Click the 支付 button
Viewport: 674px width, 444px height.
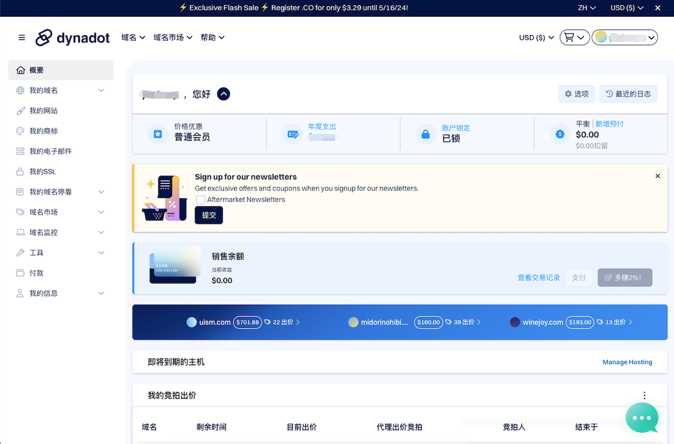(579, 278)
